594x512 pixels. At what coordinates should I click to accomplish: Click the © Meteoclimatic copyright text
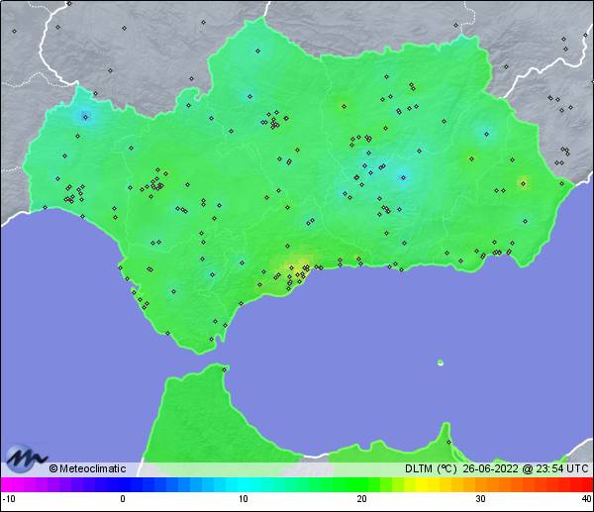click(x=87, y=468)
